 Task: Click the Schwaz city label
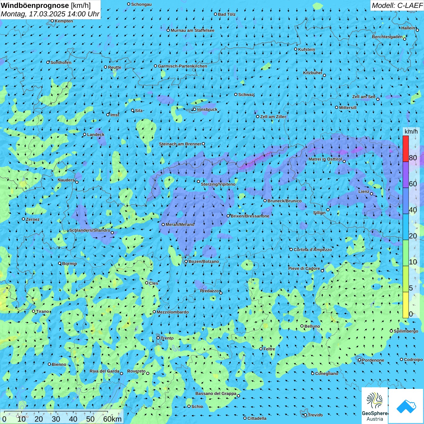tap(246, 94)
